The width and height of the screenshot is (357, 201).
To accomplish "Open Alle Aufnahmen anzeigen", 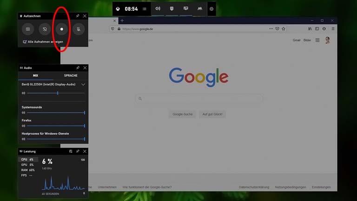I will (x=43, y=41).
